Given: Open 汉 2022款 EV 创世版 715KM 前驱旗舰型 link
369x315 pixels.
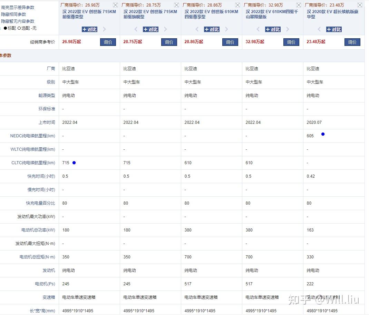Looking at the screenshot, I should 150,14.
